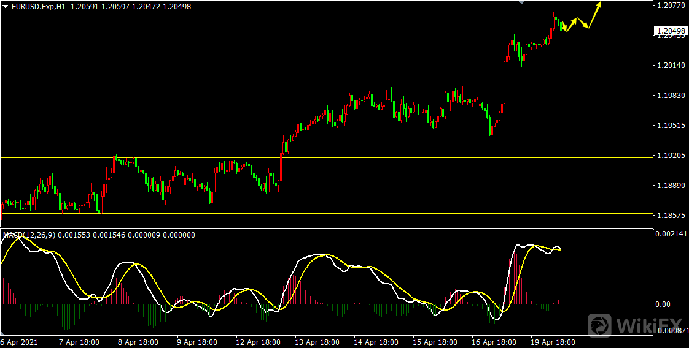Click the 6 Apr 2021 date label
Screen dimensions: 689x348
(18, 342)
